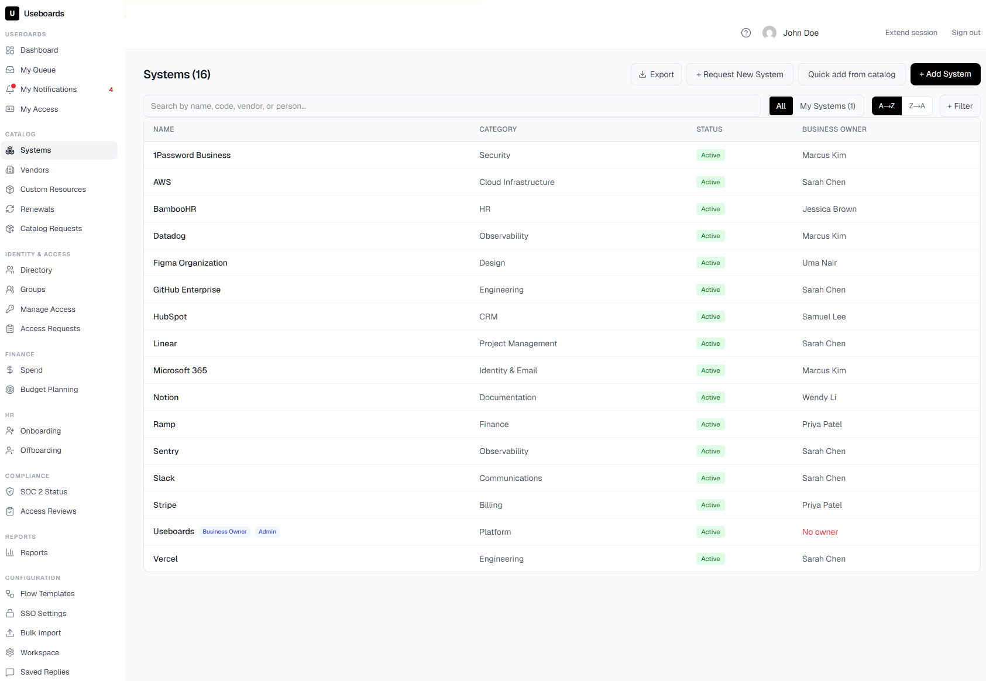Viewport: 986px width, 681px height.
Task: Click the Useboards logo icon
Action: (12, 13)
